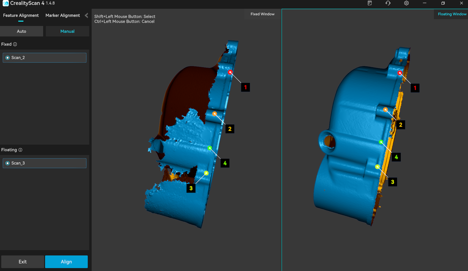The height and width of the screenshot is (271, 468).
Task: Click the Exit button
Action: click(23, 262)
